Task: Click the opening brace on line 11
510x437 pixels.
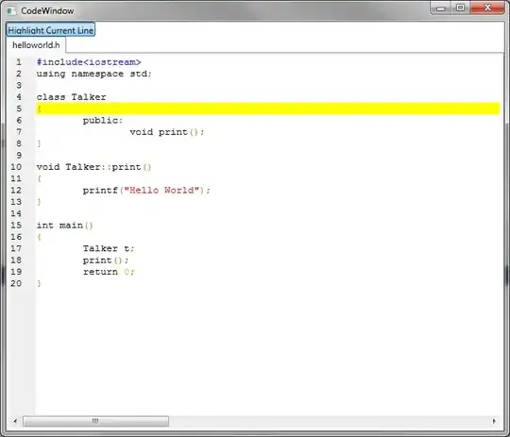Action: pyautogui.click(x=39, y=178)
